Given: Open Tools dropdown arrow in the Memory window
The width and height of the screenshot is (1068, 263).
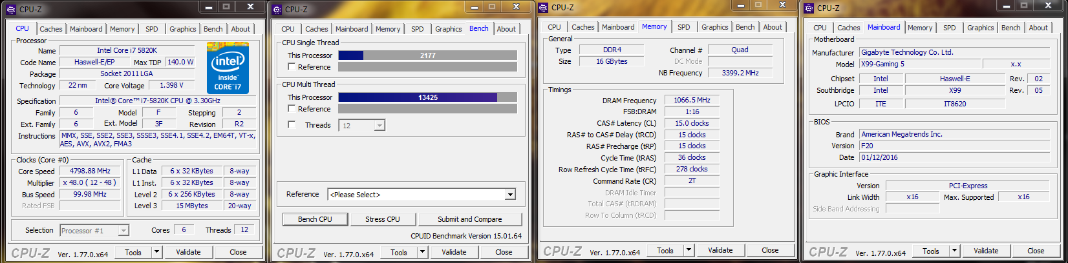Looking at the screenshot, I should (689, 250).
